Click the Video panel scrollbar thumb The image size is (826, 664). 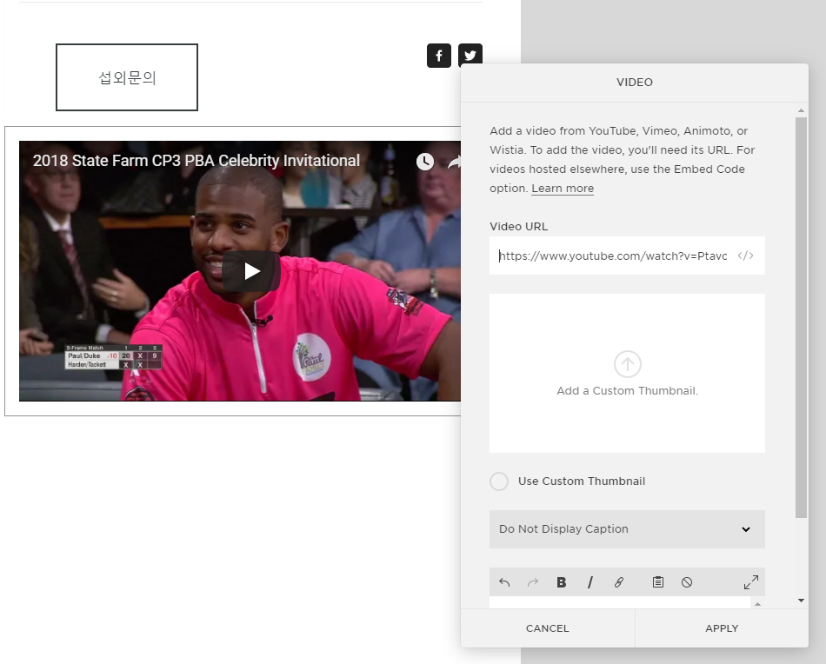point(802,317)
